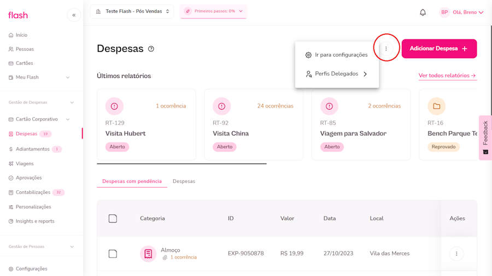Open the Olá, Breno user menu
The image size is (492, 276).
click(x=462, y=12)
